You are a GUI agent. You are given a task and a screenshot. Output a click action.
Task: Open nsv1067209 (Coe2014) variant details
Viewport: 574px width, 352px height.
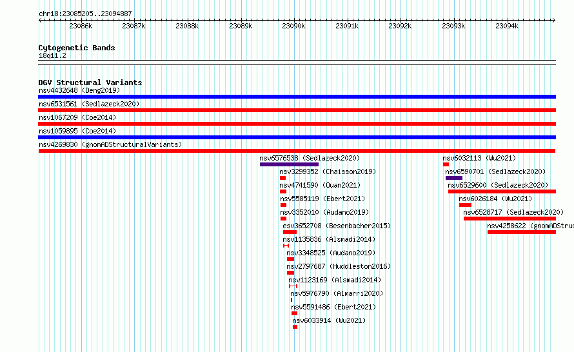(77, 117)
